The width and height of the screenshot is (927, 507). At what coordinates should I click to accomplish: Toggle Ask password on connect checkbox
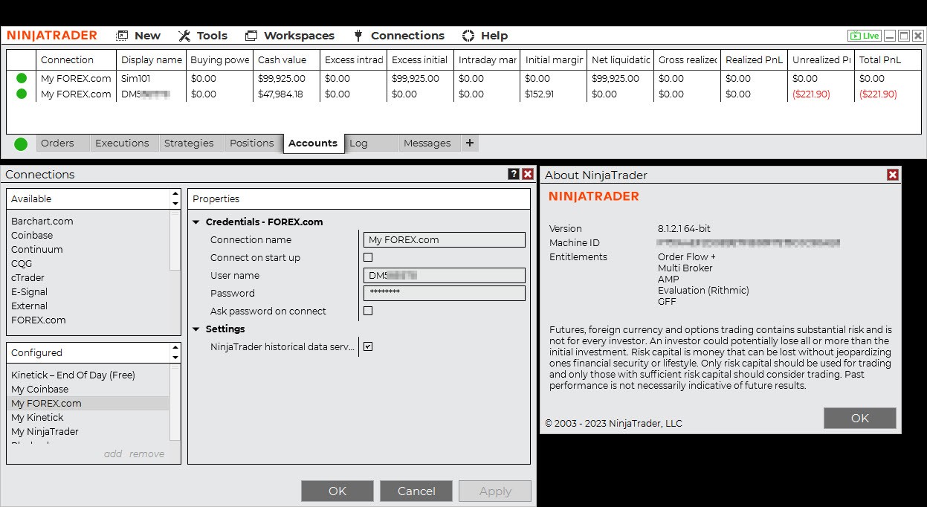[x=368, y=311]
